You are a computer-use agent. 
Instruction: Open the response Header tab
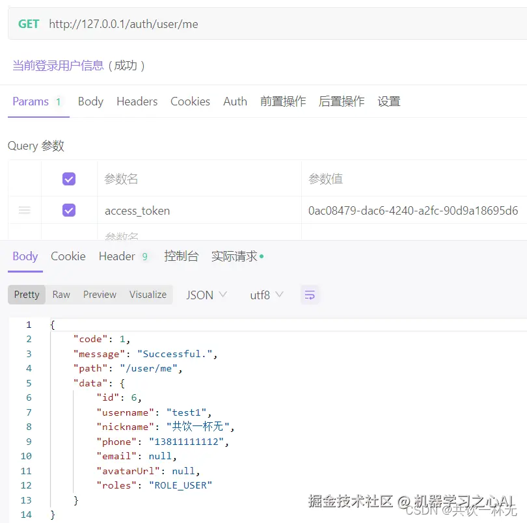(x=124, y=256)
